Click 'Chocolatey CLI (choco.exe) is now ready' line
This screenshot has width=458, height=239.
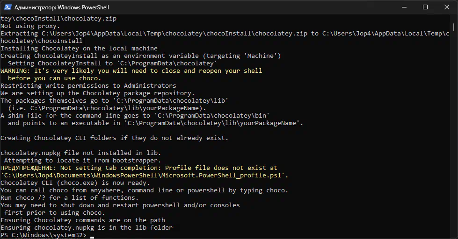pyautogui.click(x=75, y=183)
